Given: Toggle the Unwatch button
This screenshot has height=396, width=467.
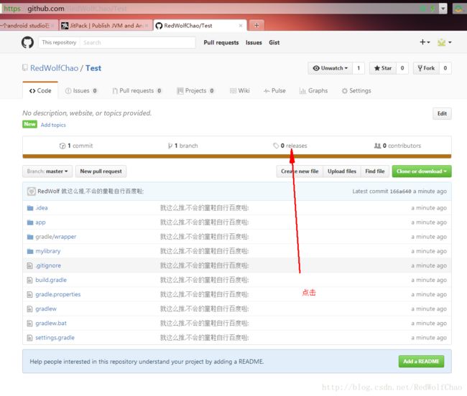Looking at the screenshot, I should pos(330,68).
